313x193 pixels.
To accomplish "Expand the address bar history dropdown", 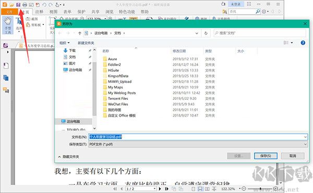I will 197,33.
